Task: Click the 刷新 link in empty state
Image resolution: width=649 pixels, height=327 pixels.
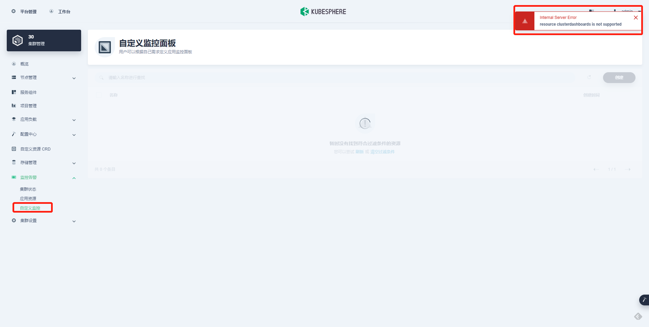Action: point(360,152)
